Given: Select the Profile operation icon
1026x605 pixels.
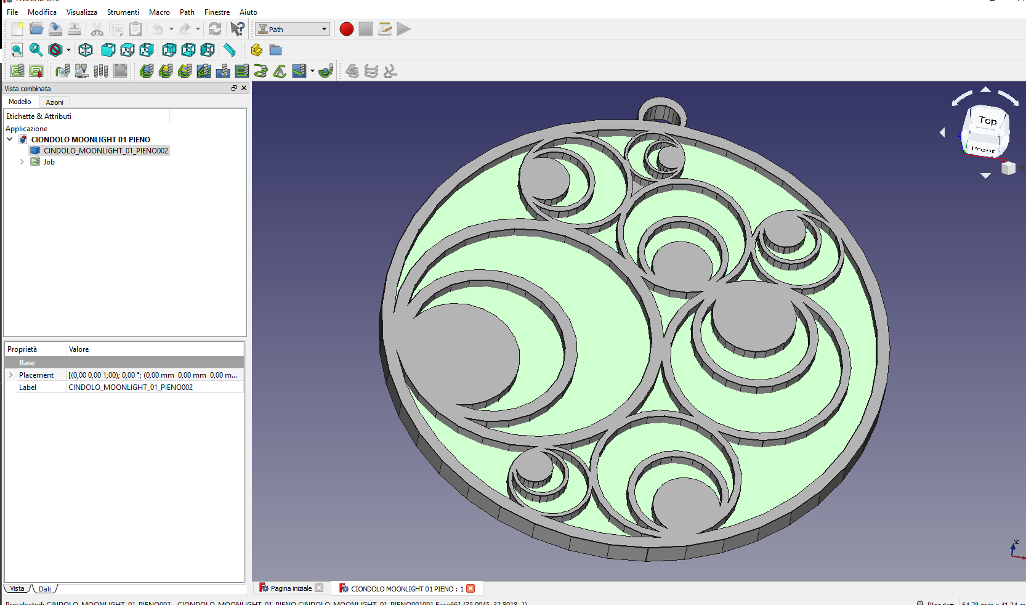Looking at the screenshot, I should click(147, 71).
